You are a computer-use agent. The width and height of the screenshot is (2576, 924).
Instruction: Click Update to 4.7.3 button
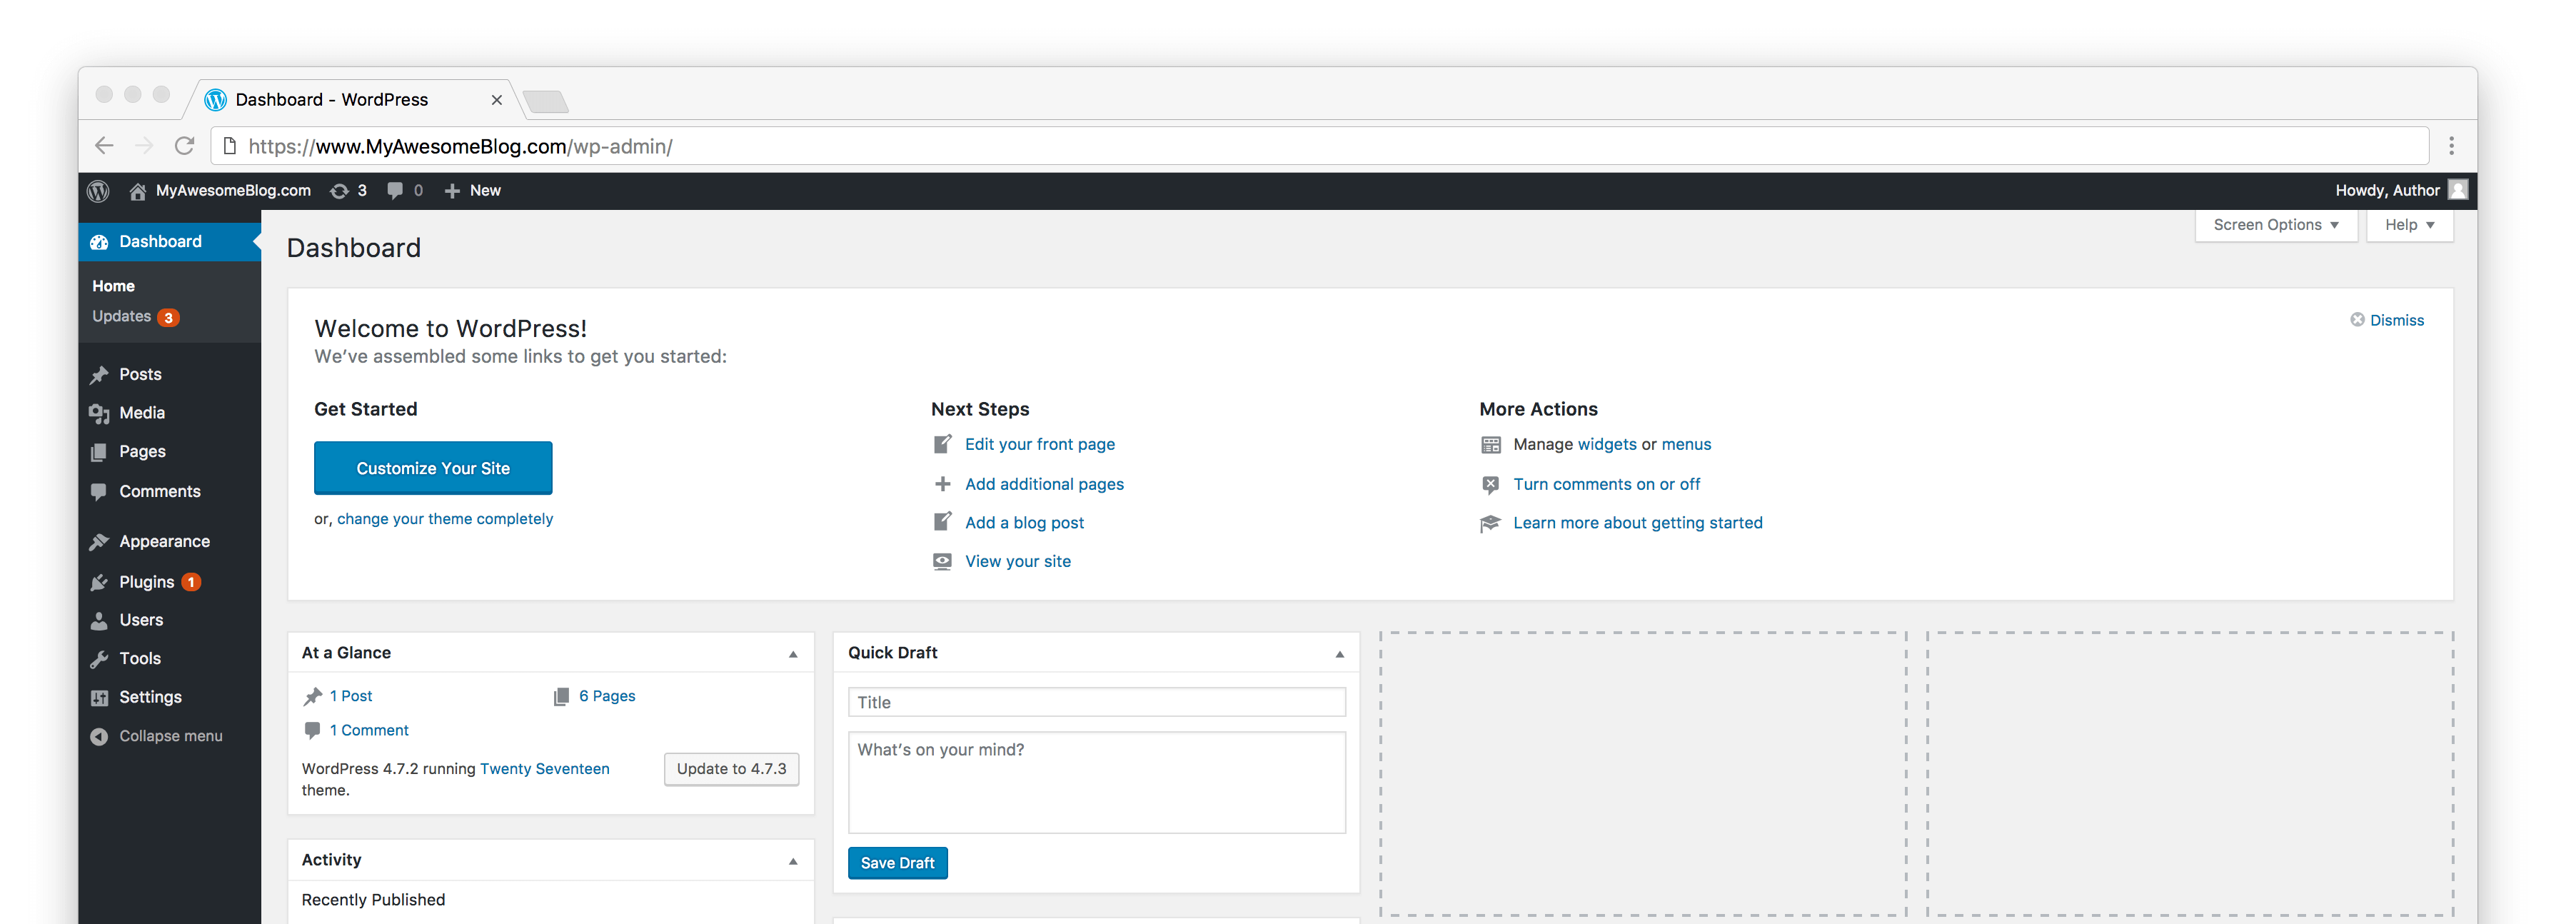[731, 769]
